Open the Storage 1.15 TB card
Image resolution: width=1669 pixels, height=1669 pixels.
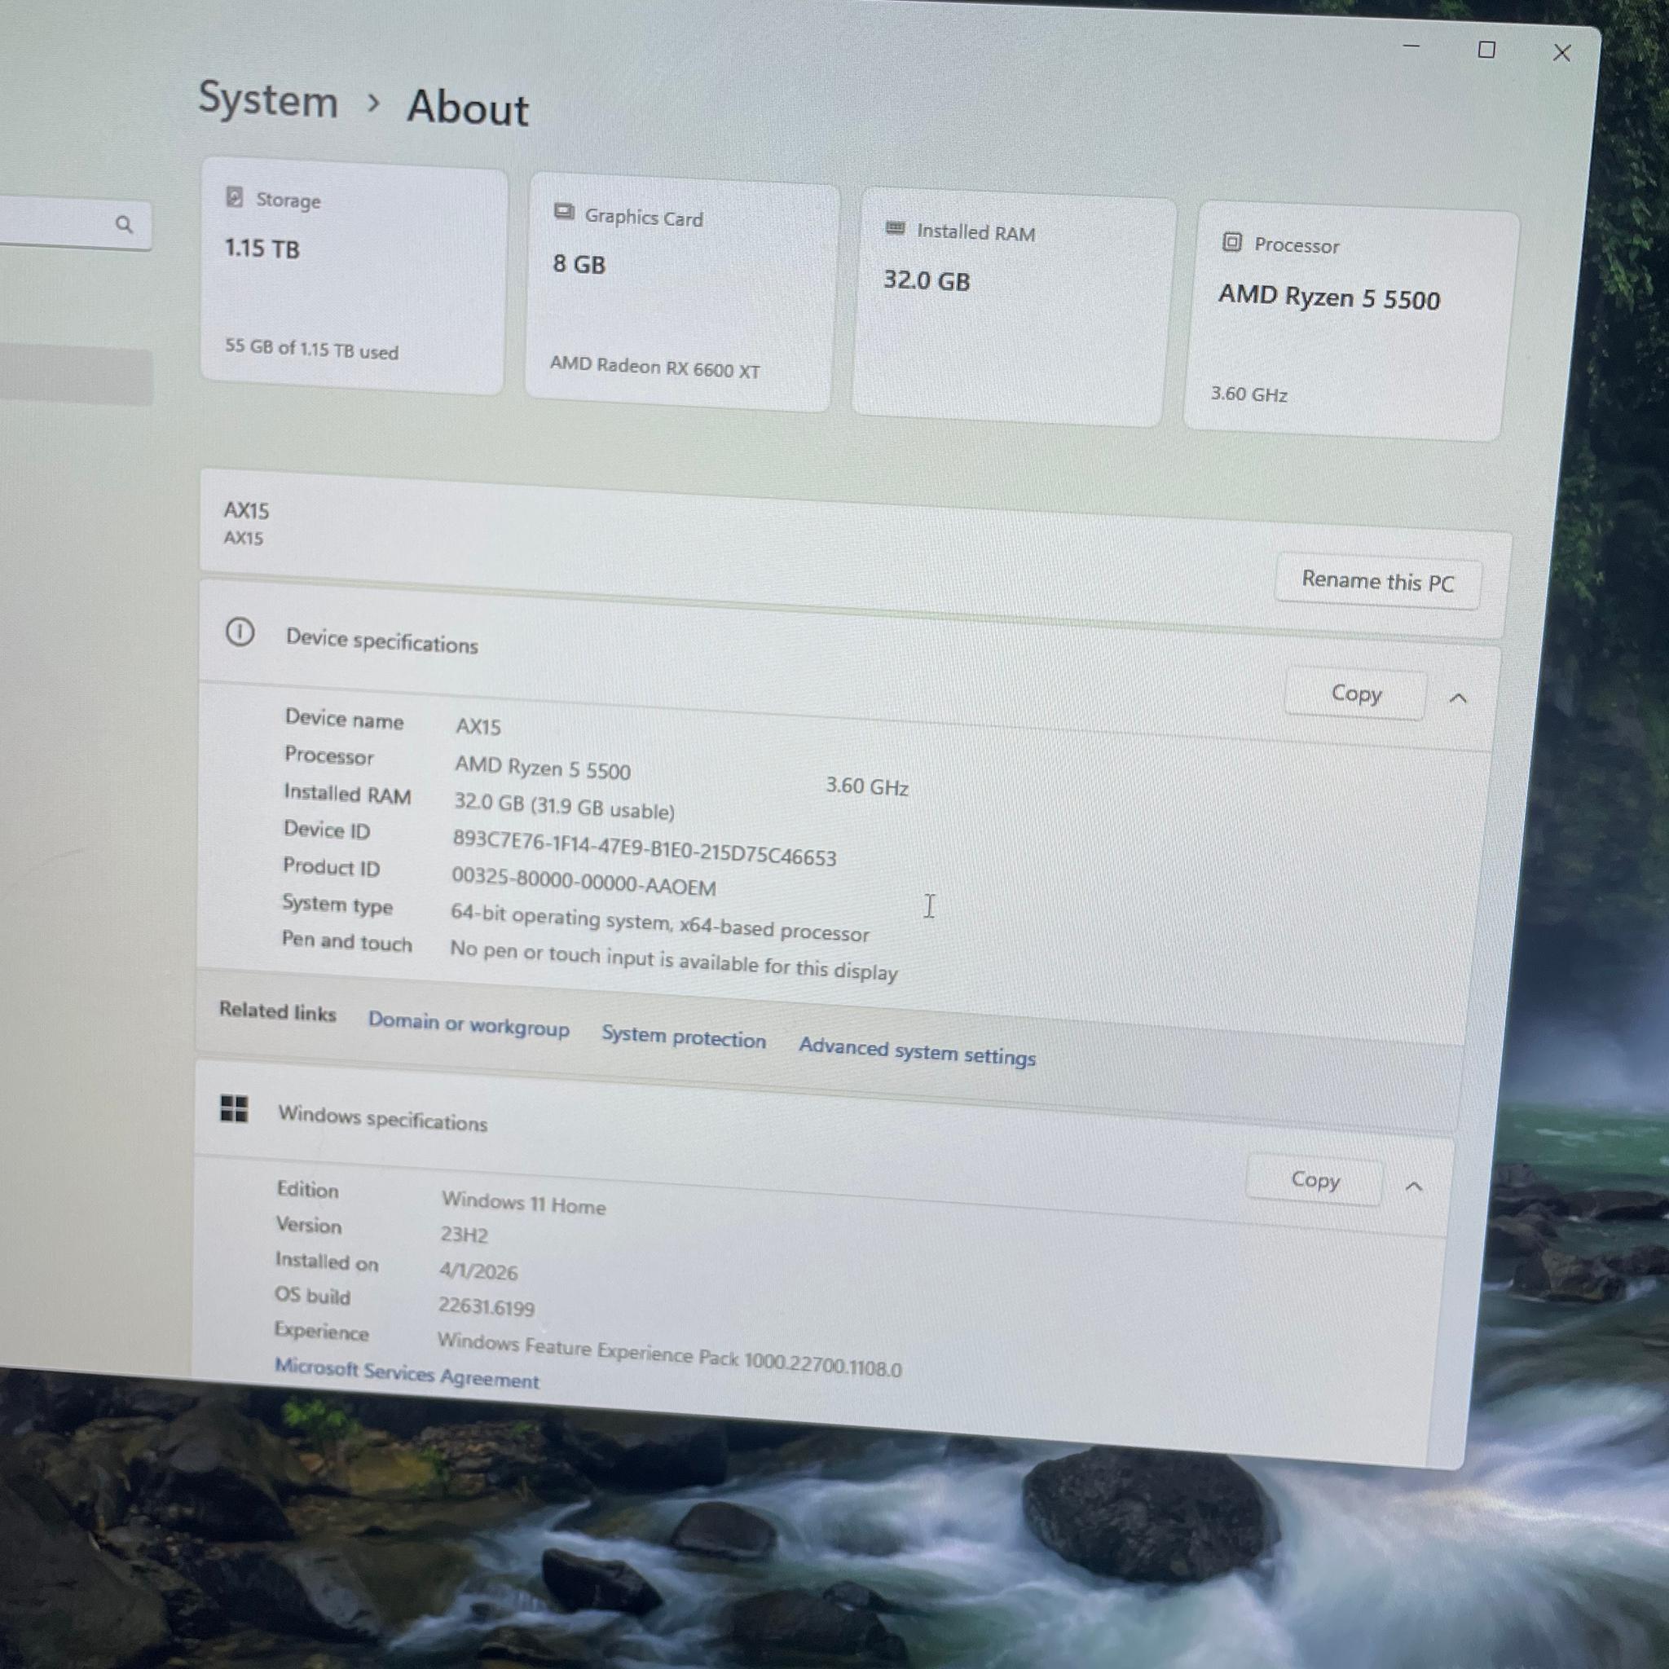[354, 276]
